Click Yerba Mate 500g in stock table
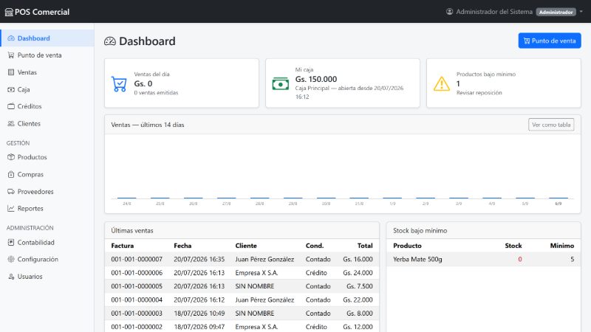This screenshot has width=591, height=332. pyautogui.click(x=417, y=260)
